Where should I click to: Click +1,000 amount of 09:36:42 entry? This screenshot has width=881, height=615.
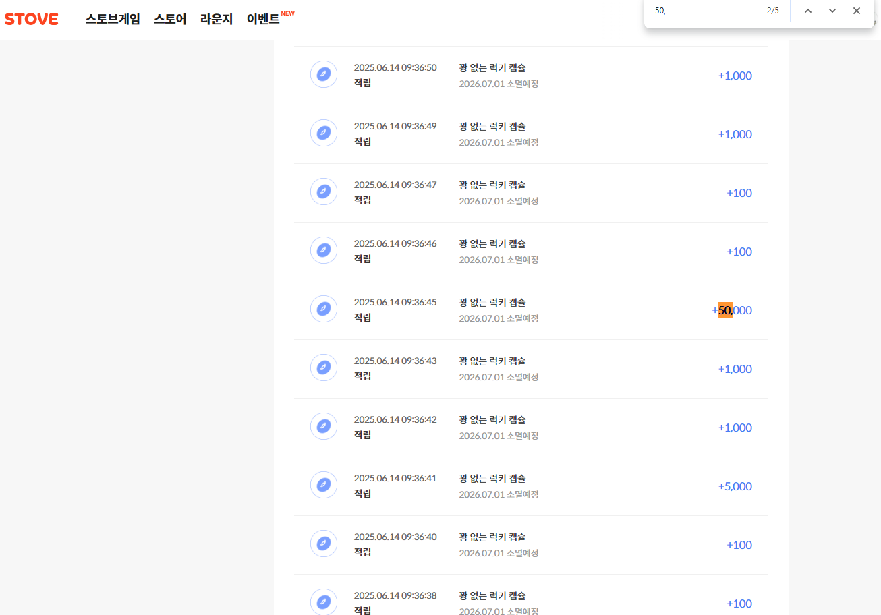[735, 428]
